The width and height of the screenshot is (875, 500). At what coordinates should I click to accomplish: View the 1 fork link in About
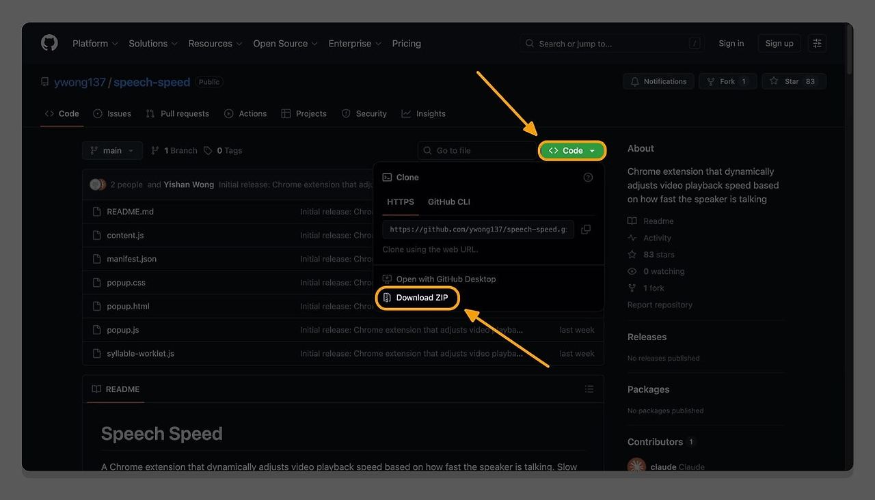[x=646, y=288]
